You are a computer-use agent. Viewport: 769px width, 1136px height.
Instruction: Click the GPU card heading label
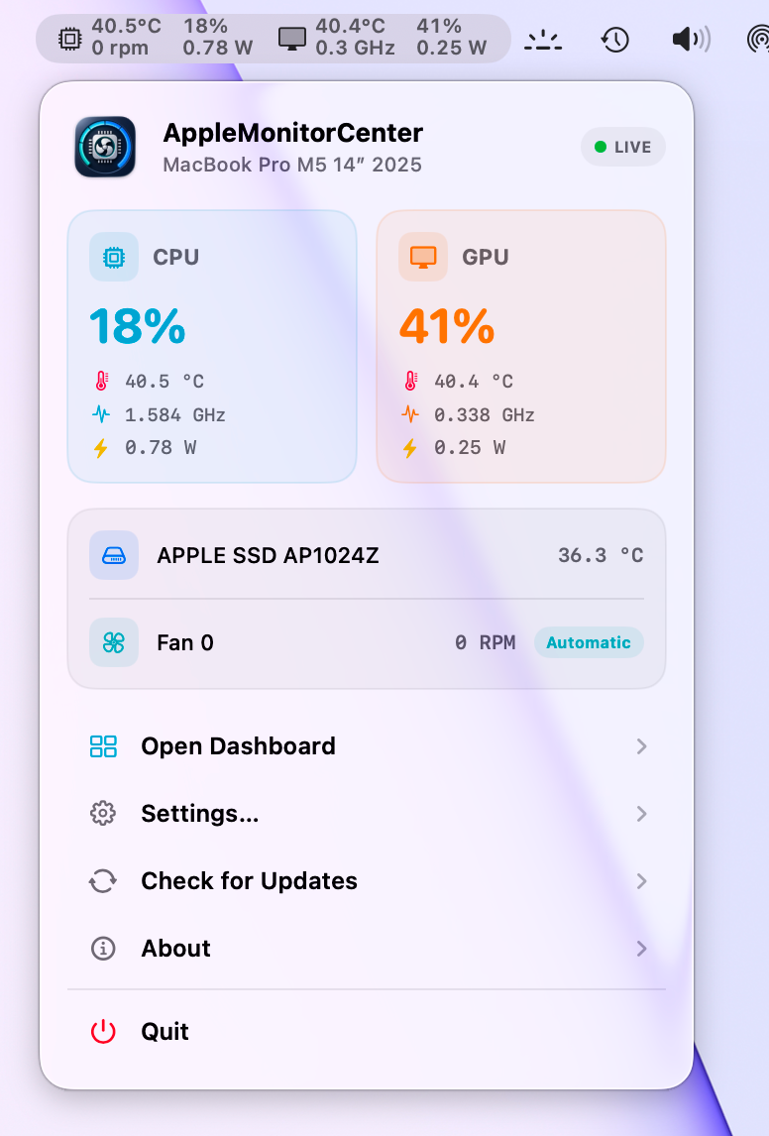pyautogui.click(x=486, y=257)
